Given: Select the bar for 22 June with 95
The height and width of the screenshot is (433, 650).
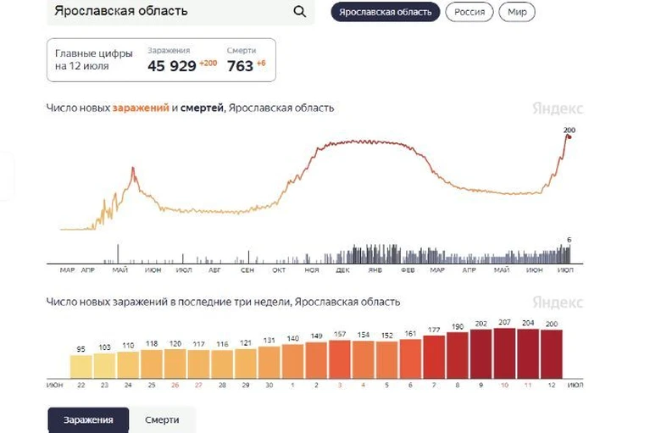Looking at the screenshot, I should point(81,367).
